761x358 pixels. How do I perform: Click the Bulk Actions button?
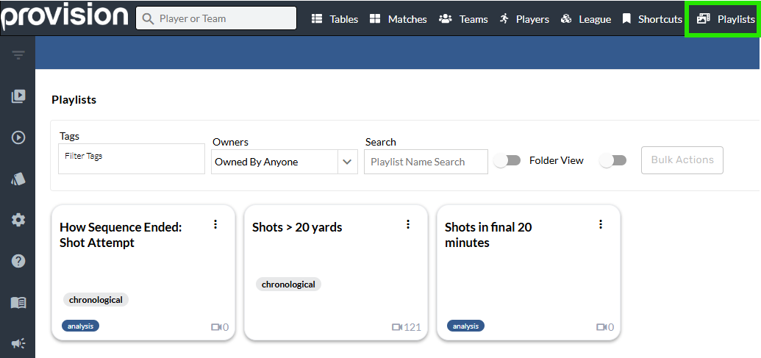point(682,160)
